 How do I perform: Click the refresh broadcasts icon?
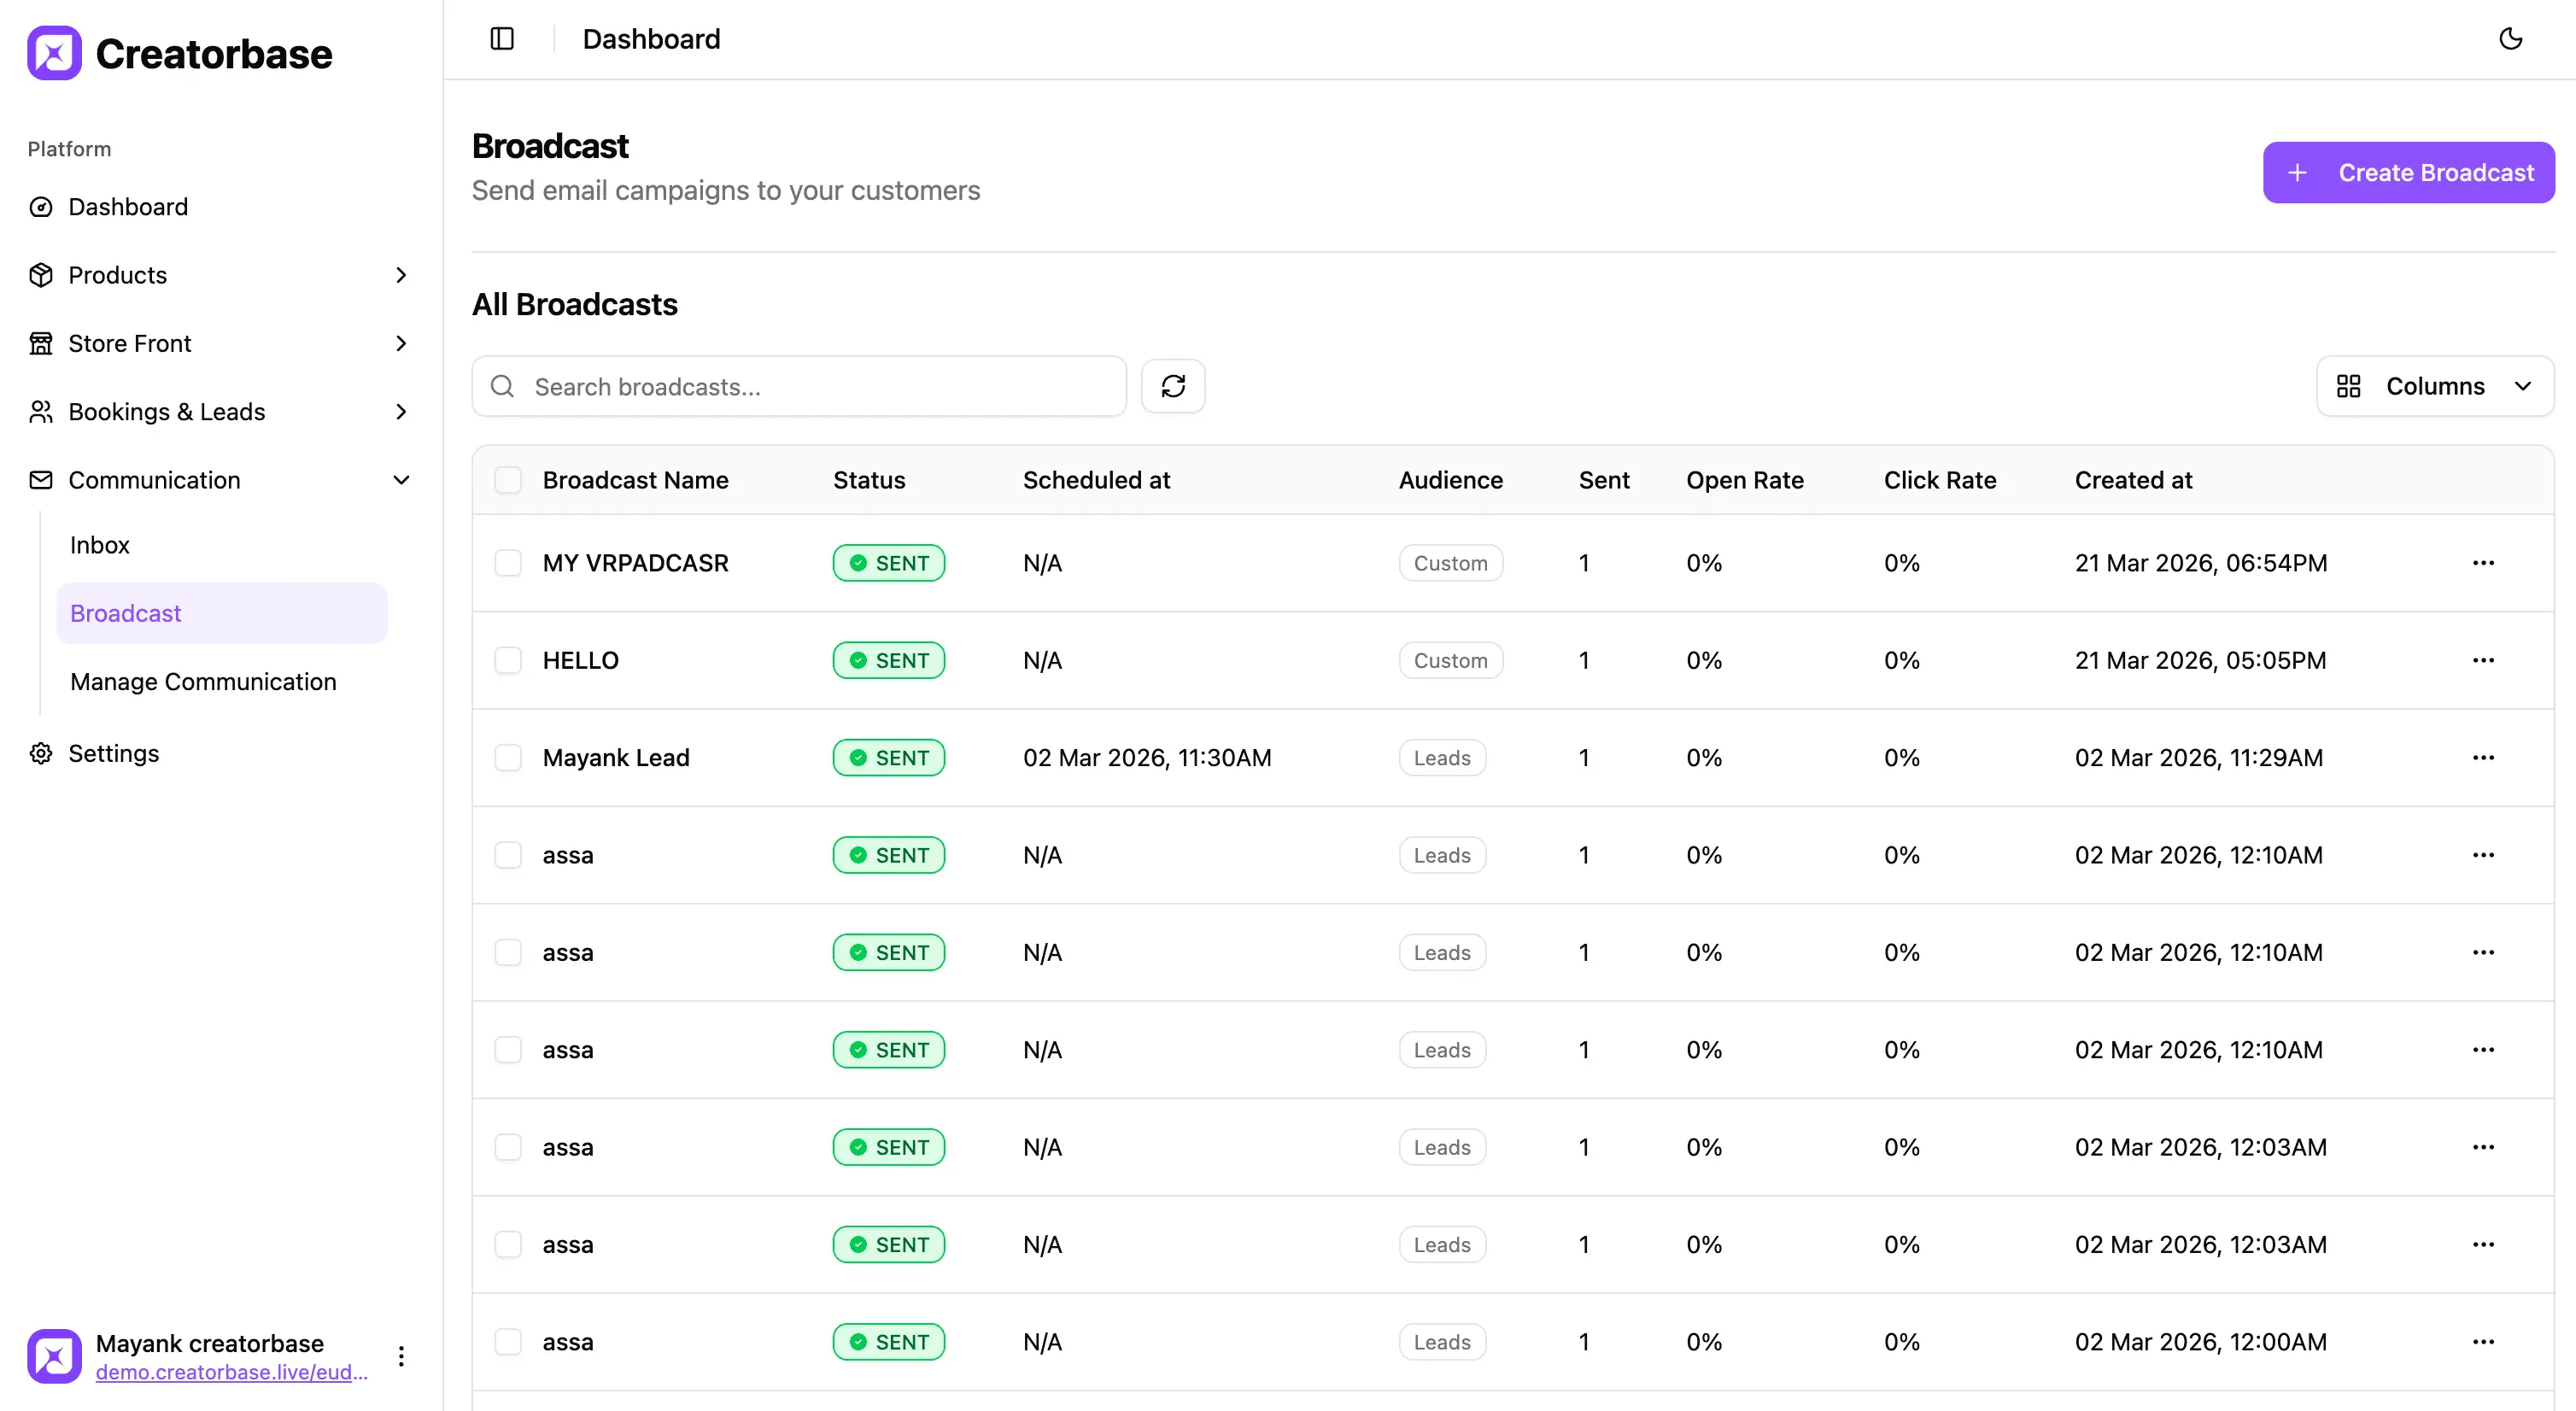(1173, 386)
